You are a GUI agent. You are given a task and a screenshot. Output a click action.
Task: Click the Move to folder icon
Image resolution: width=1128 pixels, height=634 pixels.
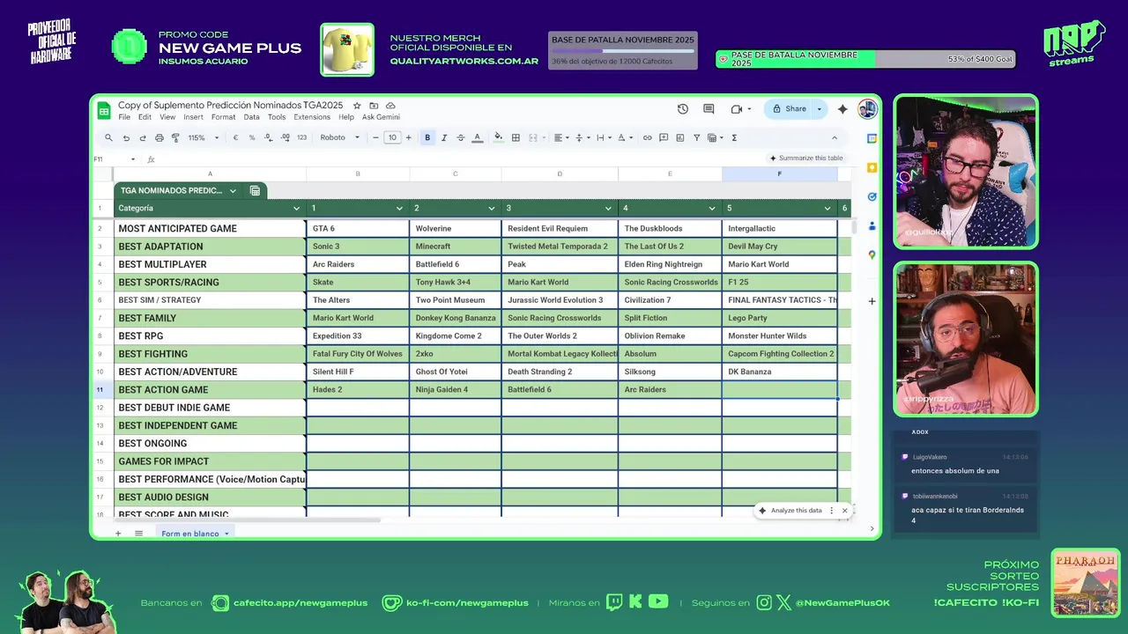click(x=374, y=106)
